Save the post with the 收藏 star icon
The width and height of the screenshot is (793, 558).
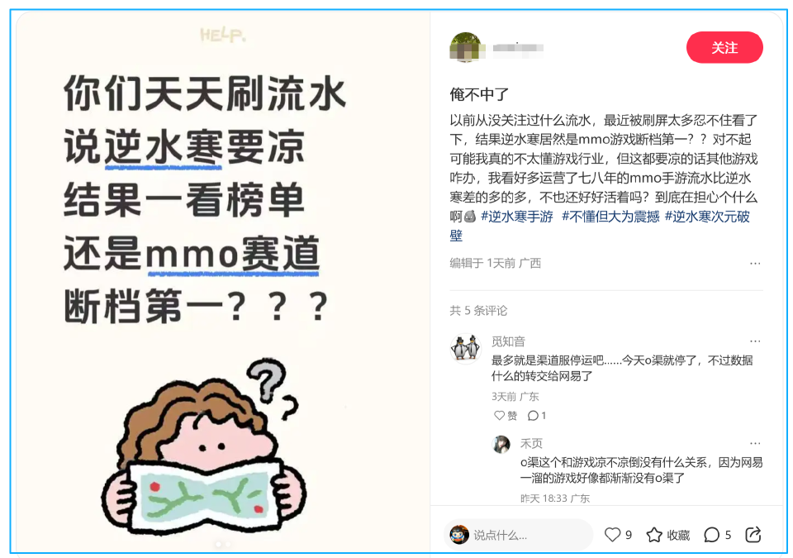tap(654, 535)
